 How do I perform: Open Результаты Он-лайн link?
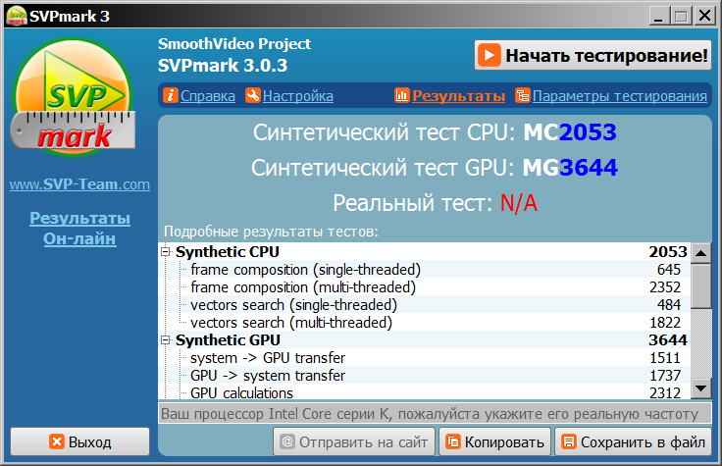tap(79, 228)
